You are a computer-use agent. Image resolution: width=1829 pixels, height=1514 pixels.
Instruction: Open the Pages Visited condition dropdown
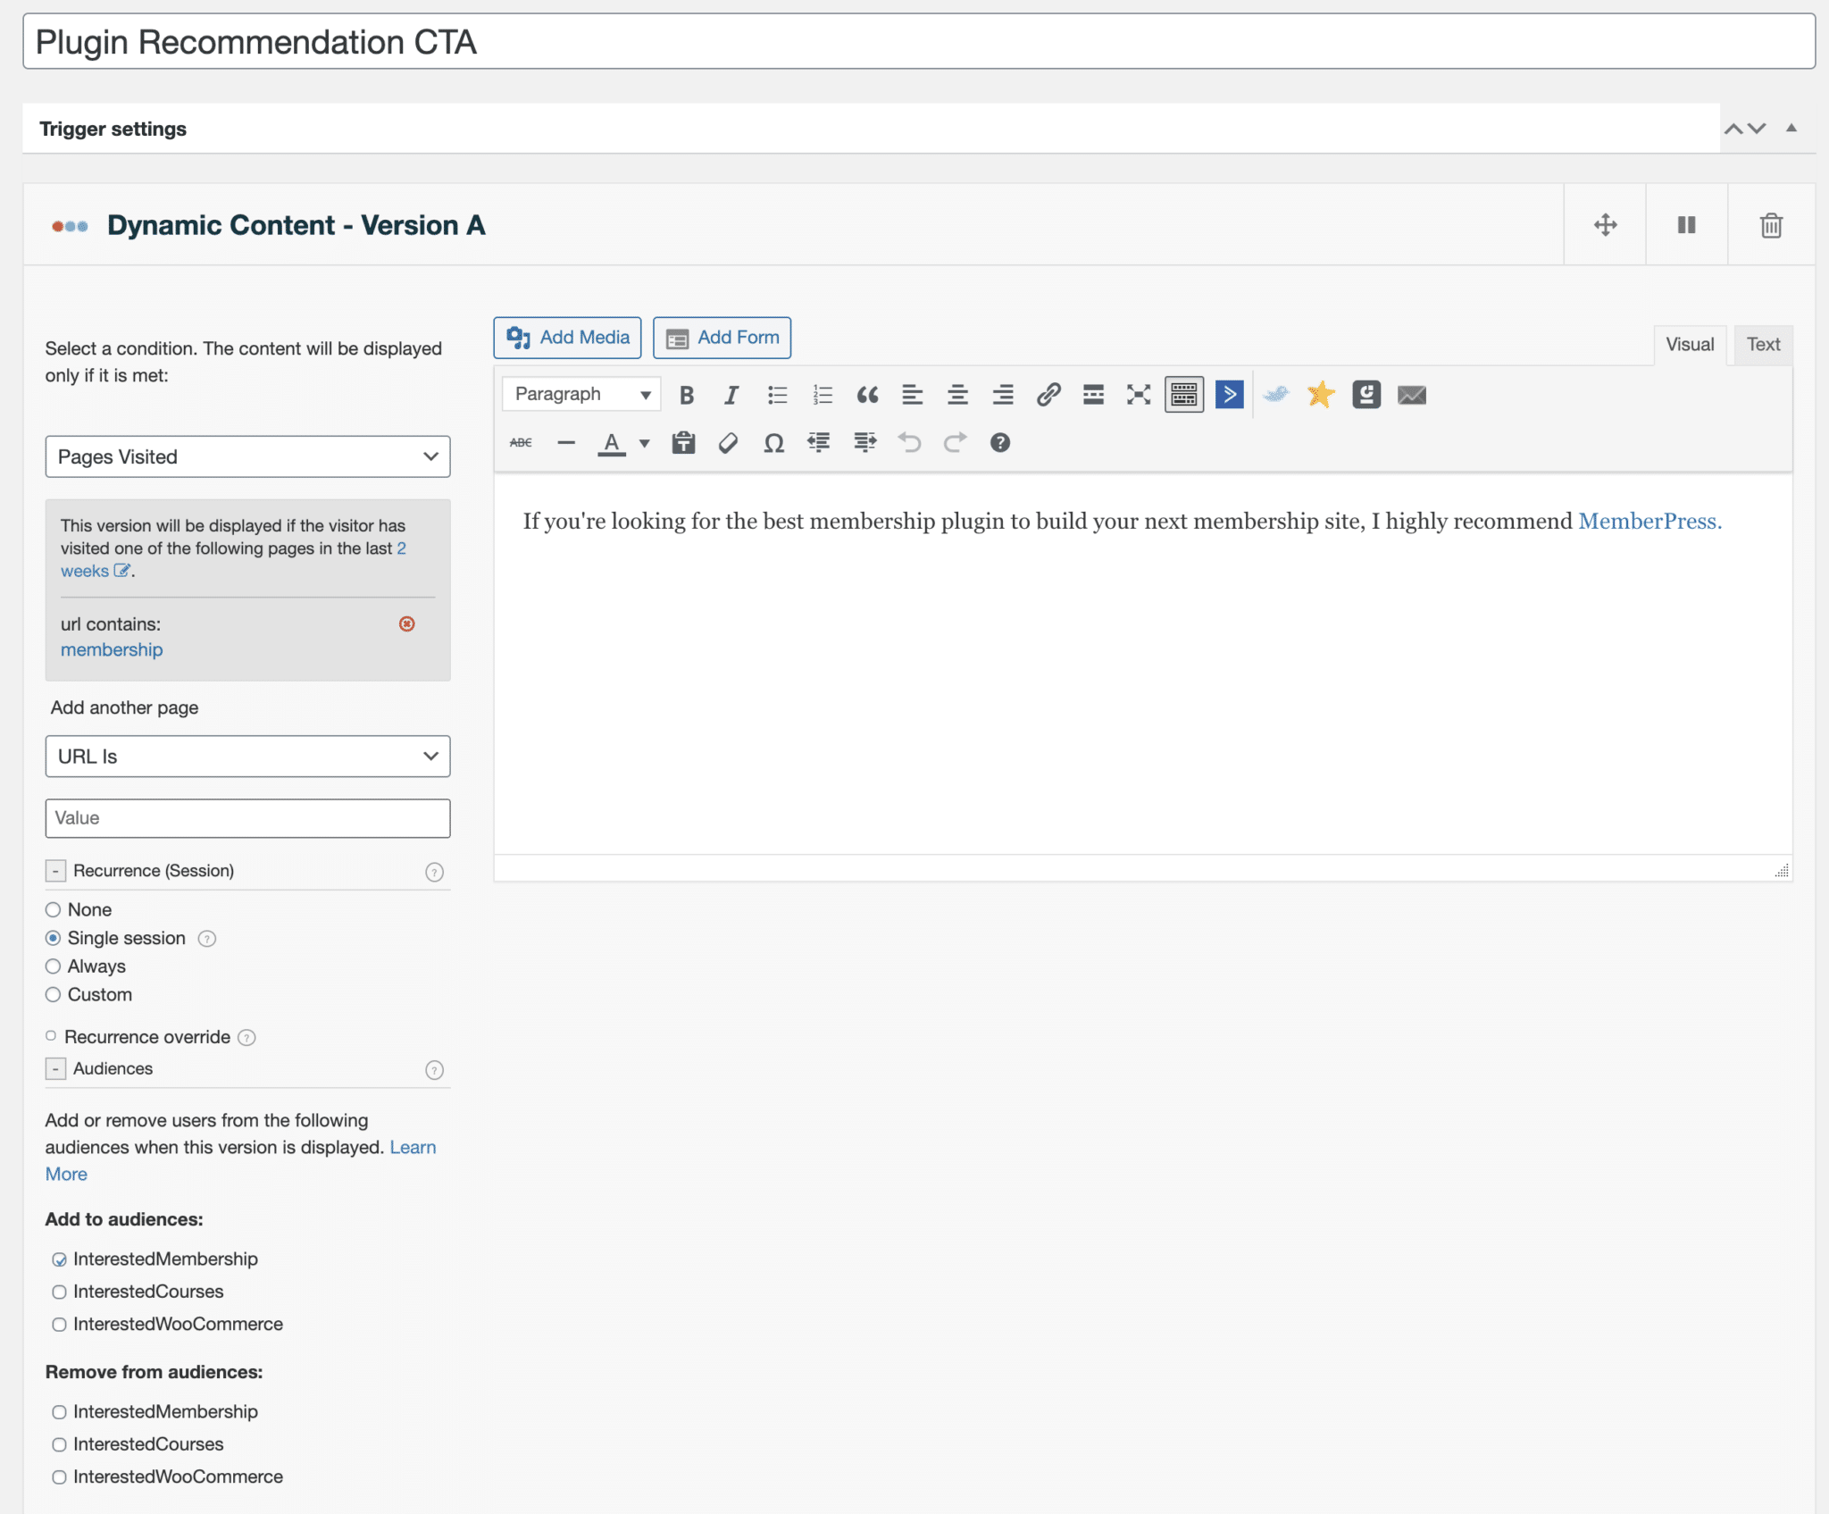pos(247,456)
